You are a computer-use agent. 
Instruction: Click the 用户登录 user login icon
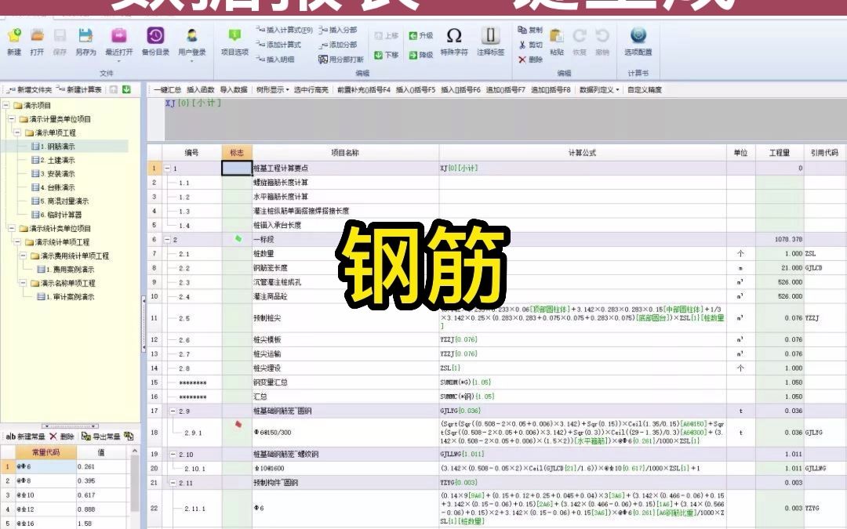tap(191, 43)
